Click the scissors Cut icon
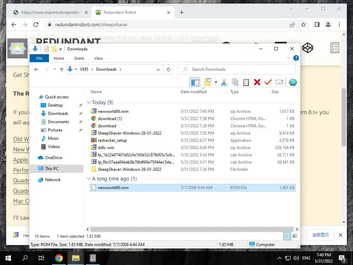The height and width of the screenshot is (265, 353). click(224, 82)
